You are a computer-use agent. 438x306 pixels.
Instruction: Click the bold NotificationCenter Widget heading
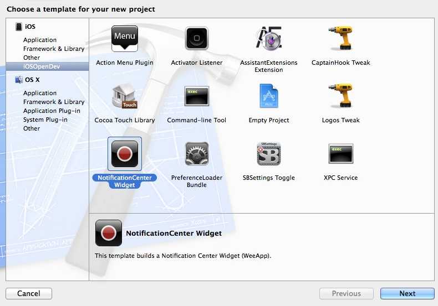174,234
